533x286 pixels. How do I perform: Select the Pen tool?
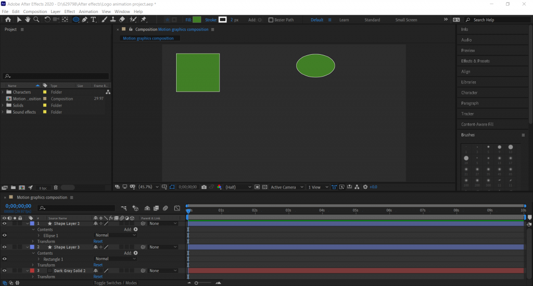tap(85, 20)
